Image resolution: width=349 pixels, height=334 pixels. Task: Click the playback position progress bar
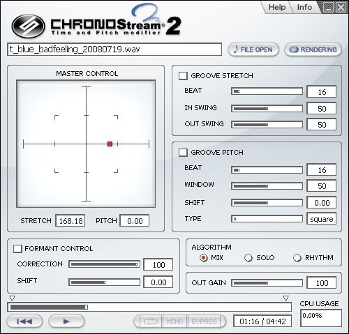click(149, 307)
